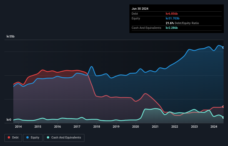
Task: Click the 21.6% Debt/Equity Ratio text
Action: click(182, 23)
